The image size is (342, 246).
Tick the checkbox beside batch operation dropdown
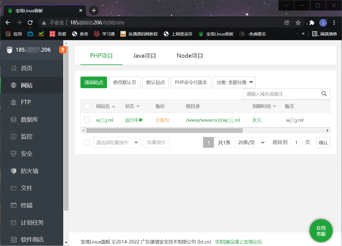pyautogui.click(x=87, y=143)
